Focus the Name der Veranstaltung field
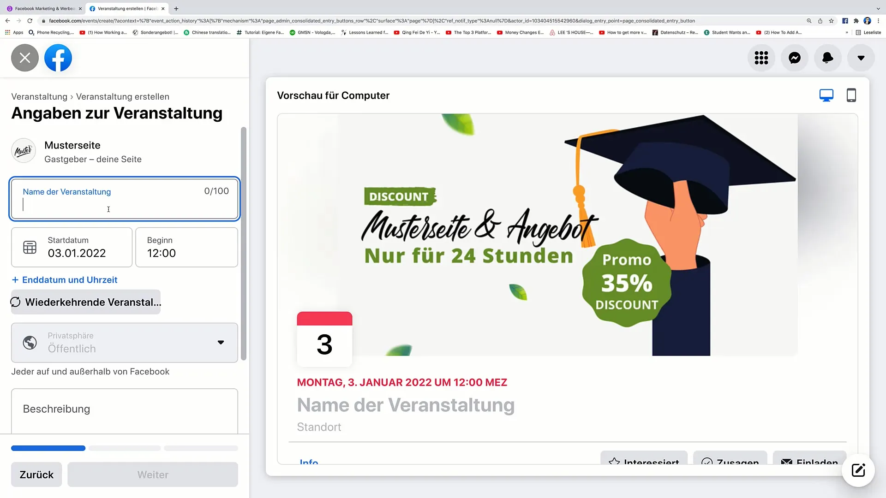The height and width of the screenshot is (498, 886). [125, 199]
